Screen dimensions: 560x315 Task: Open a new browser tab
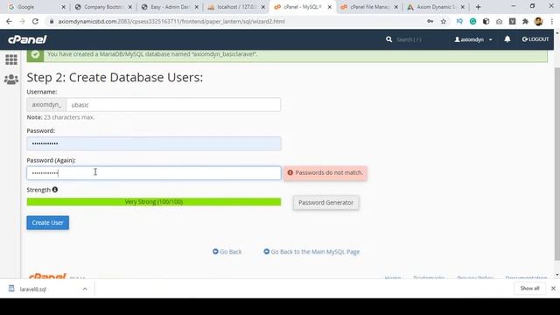(x=479, y=7)
